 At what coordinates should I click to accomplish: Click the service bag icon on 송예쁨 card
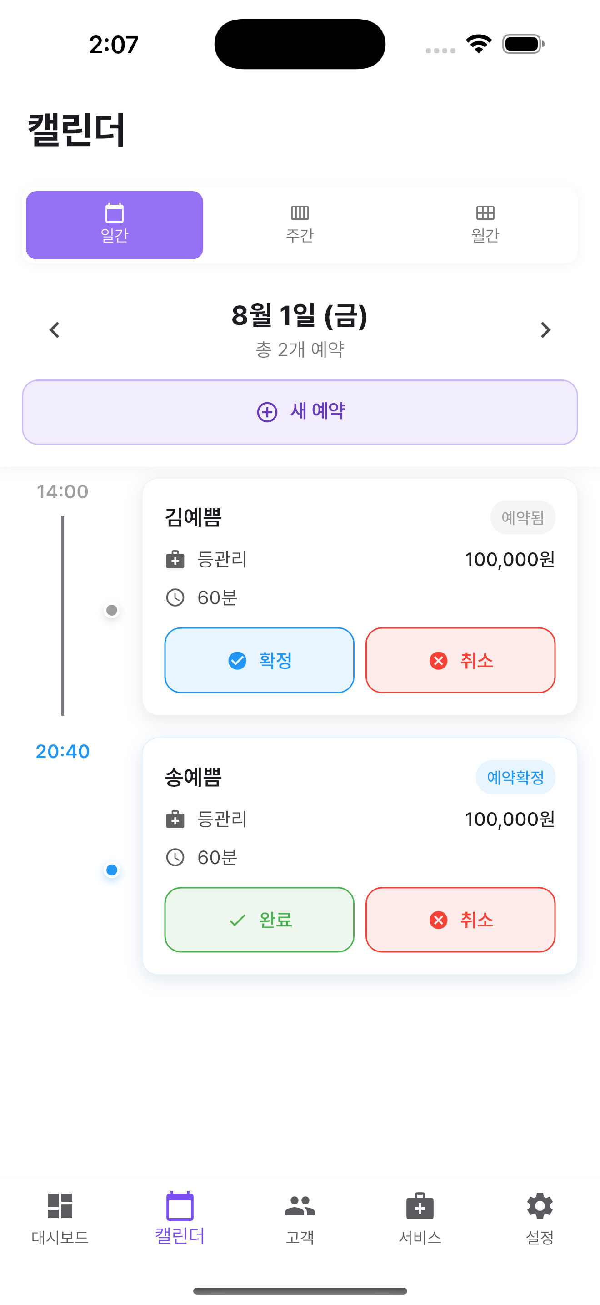point(175,819)
